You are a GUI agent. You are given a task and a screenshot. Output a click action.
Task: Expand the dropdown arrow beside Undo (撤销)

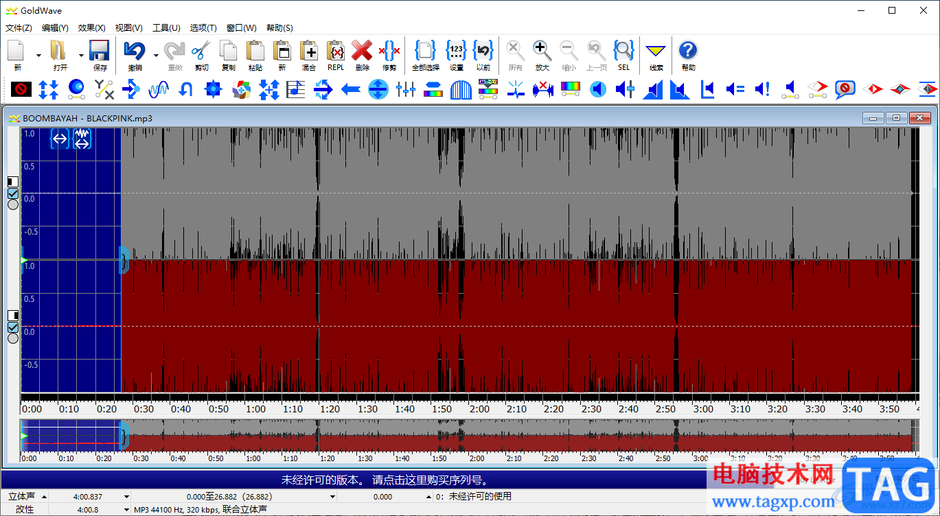(x=157, y=55)
